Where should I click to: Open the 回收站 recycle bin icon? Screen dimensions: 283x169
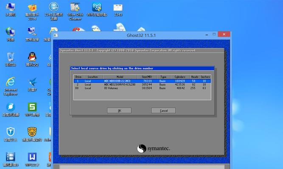[x=10, y=57]
